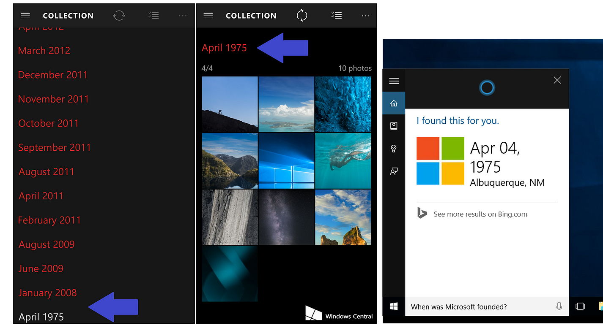Screen dimensions: 603x328
Task: Open the mountain biker silhouette photo
Action: [x=230, y=104]
